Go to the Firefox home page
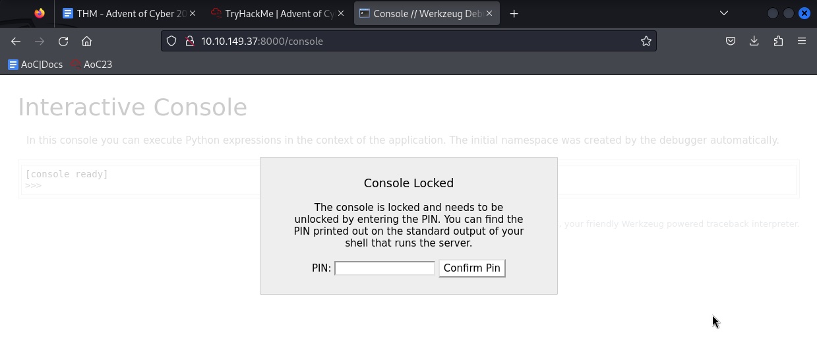Viewport: 817px width, 354px height. (86, 41)
